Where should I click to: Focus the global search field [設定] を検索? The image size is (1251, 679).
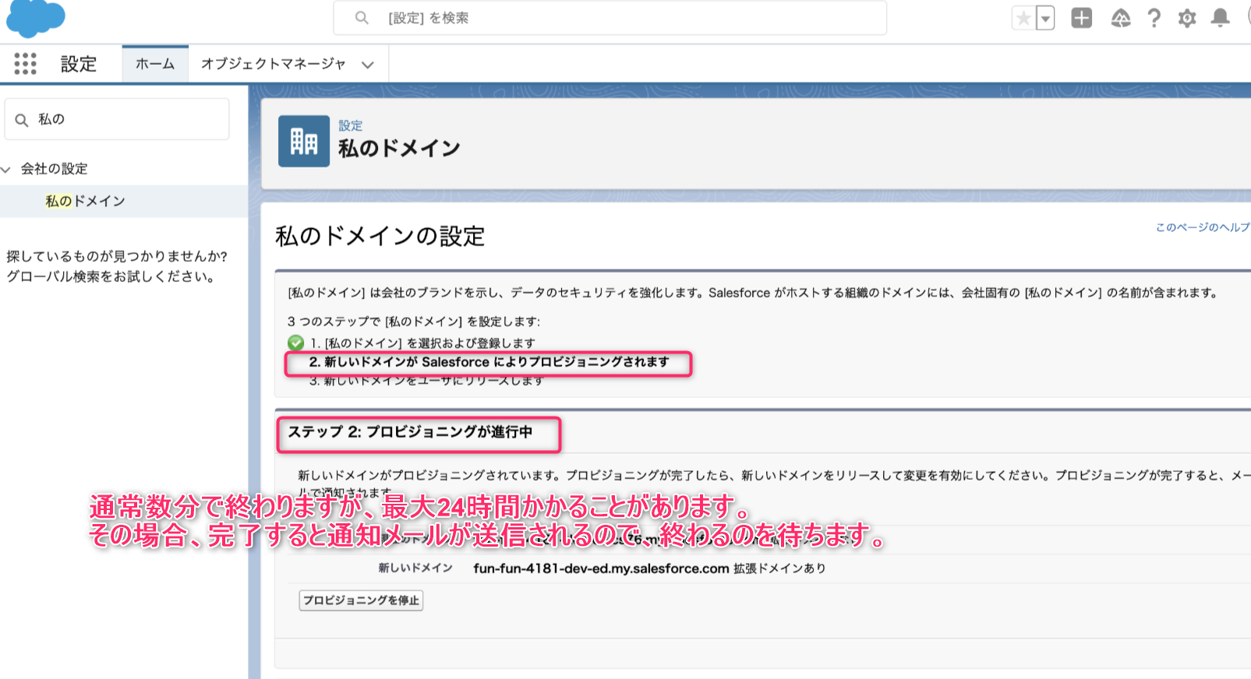pyautogui.click(x=610, y=18)
